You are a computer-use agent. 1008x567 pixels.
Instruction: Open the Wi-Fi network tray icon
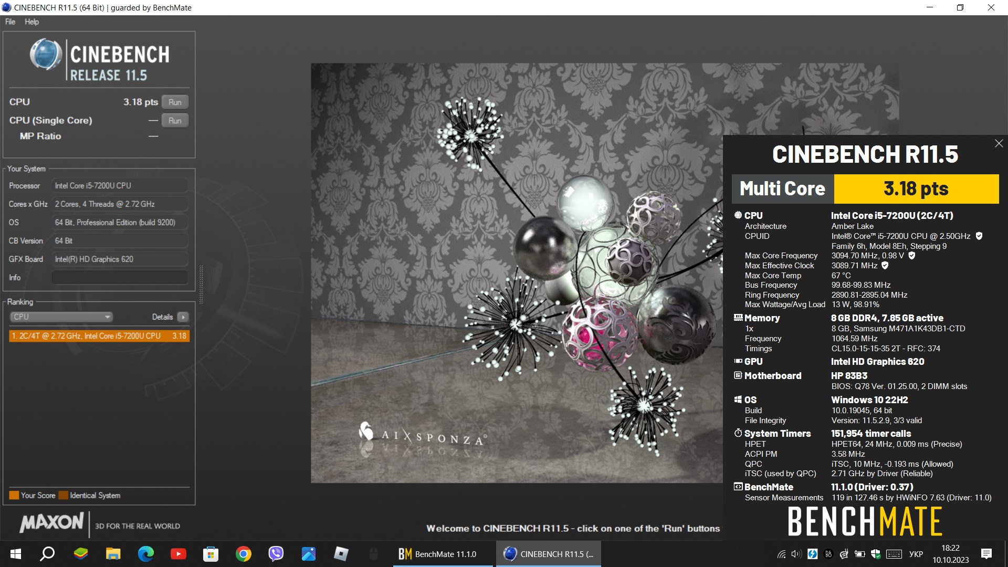tap(782, 554)
